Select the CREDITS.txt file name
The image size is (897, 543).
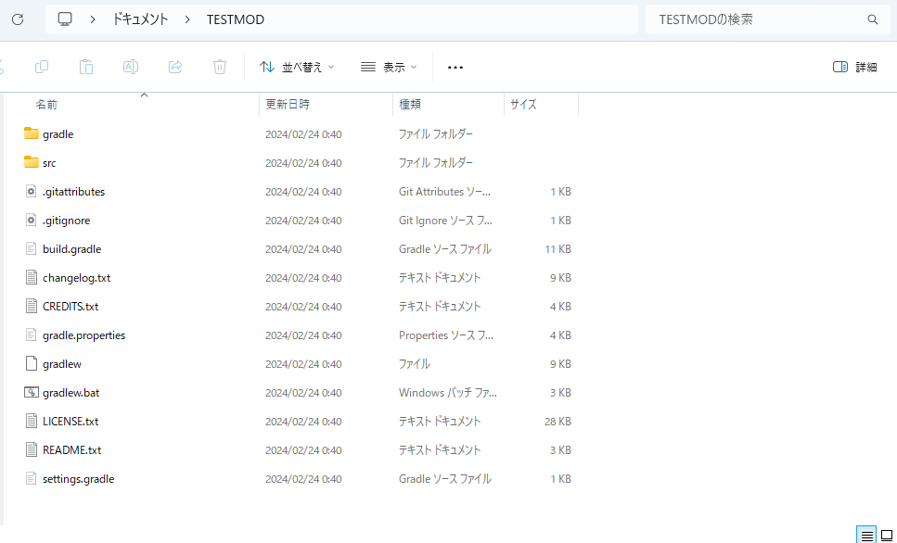(x=70, y=307)
